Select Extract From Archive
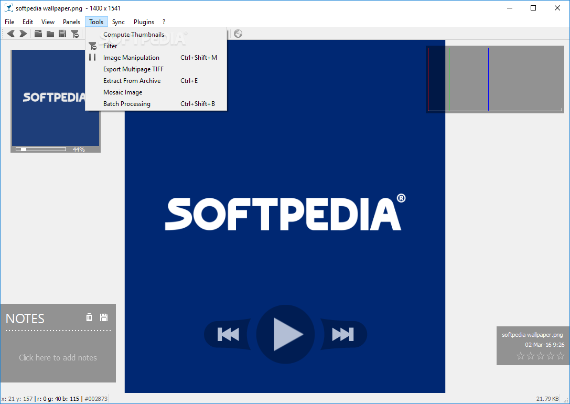570x404 pixels. click(x=156, y=81)
